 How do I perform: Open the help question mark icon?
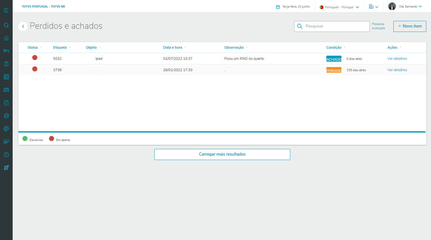coord(6,155)
